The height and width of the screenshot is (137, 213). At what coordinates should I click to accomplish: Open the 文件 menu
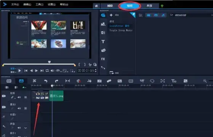tap(15, 5)
